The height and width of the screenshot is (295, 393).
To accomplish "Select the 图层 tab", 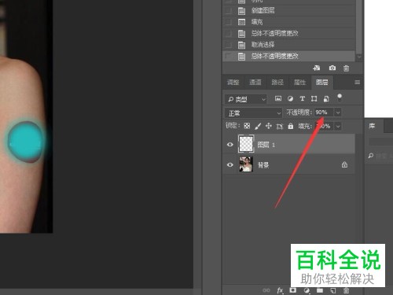I will 322,83.
